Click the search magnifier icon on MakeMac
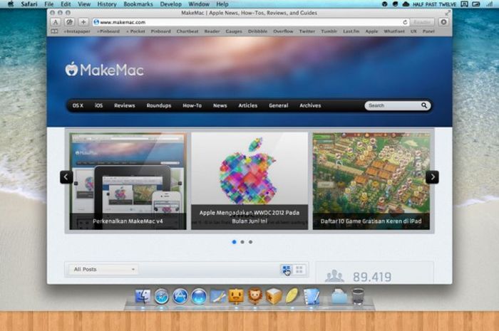Screen dimensions: 499x331 [x=424, y=105]
